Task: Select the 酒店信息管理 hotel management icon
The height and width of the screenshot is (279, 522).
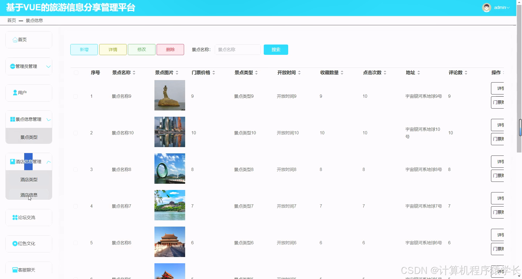Action: tap(12, 161)
